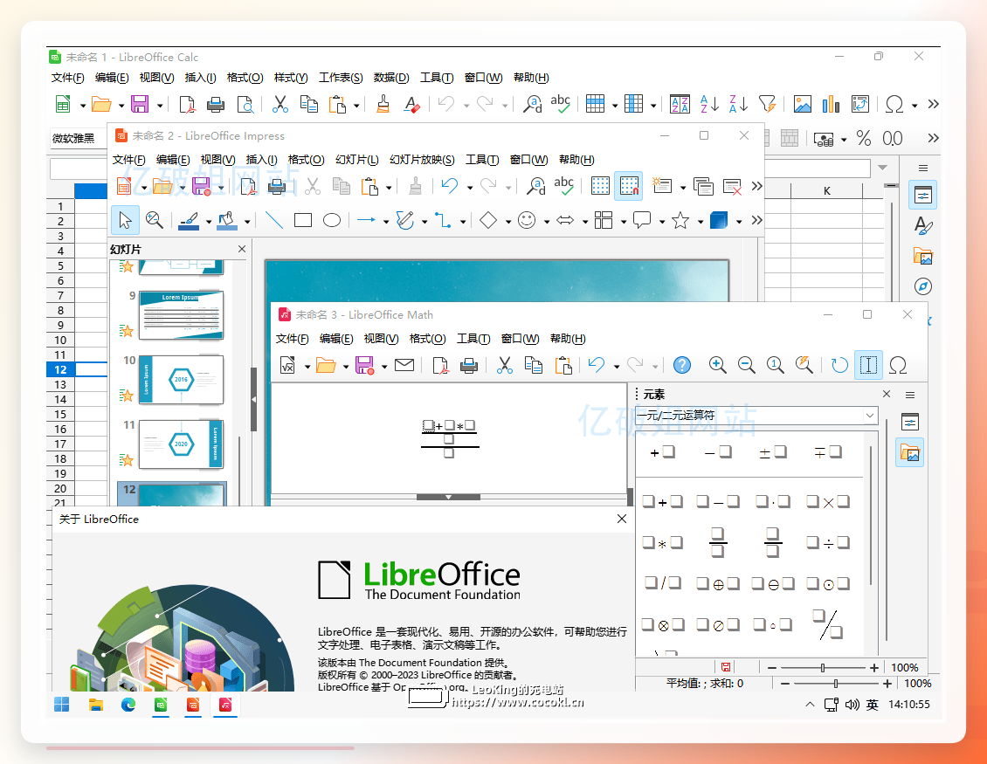Expand the hidden Calc standard toolbar items chevron
Viewport: 987px width, 764px height.
point(933,104)
